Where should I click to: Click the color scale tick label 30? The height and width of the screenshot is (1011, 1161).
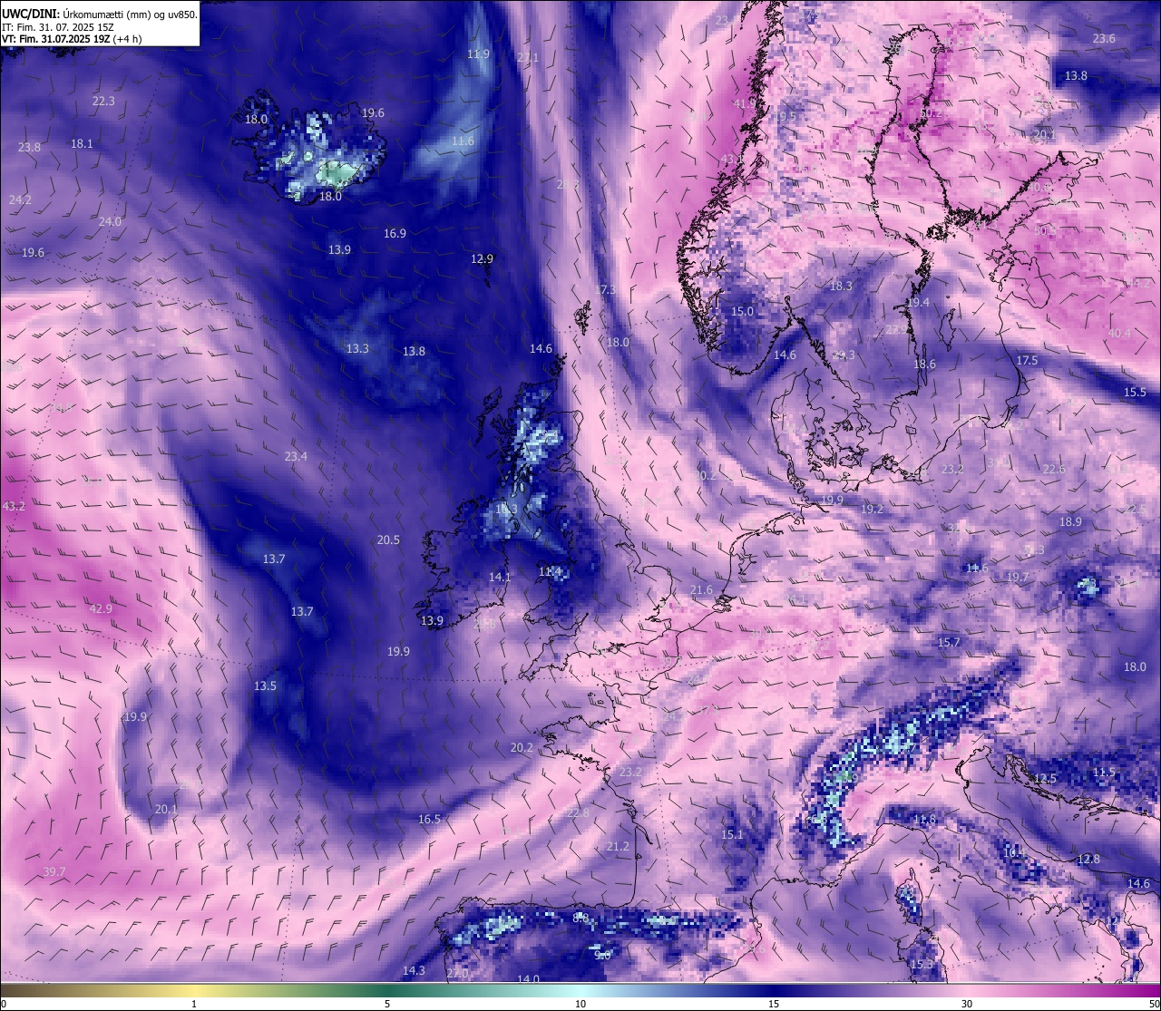[967, 1004]
